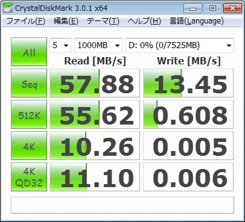Close the CrystalDiskMark window

click(x=232, y=8)
